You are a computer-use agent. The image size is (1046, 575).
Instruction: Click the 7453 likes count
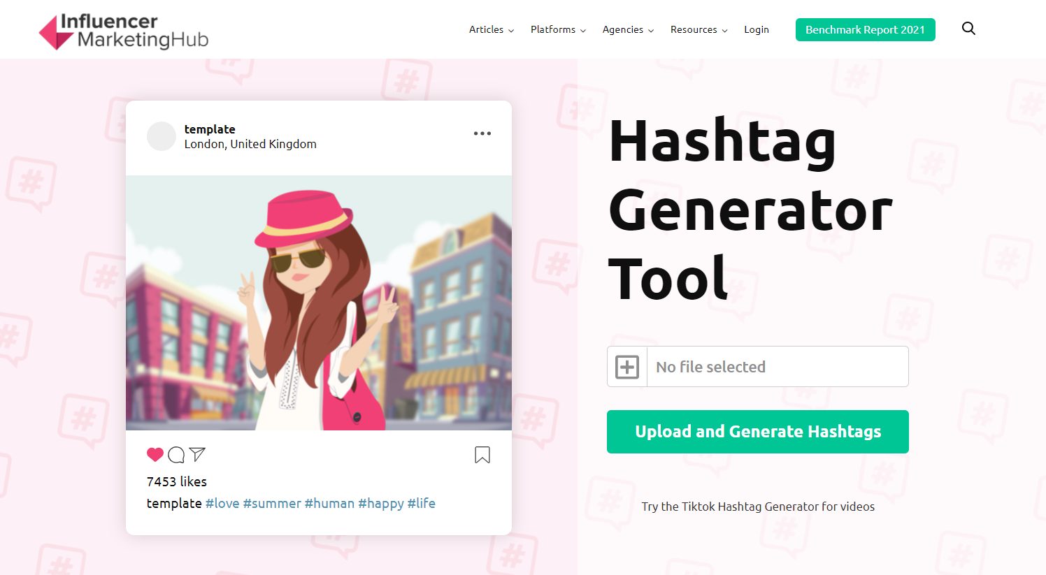pos(177,481)
